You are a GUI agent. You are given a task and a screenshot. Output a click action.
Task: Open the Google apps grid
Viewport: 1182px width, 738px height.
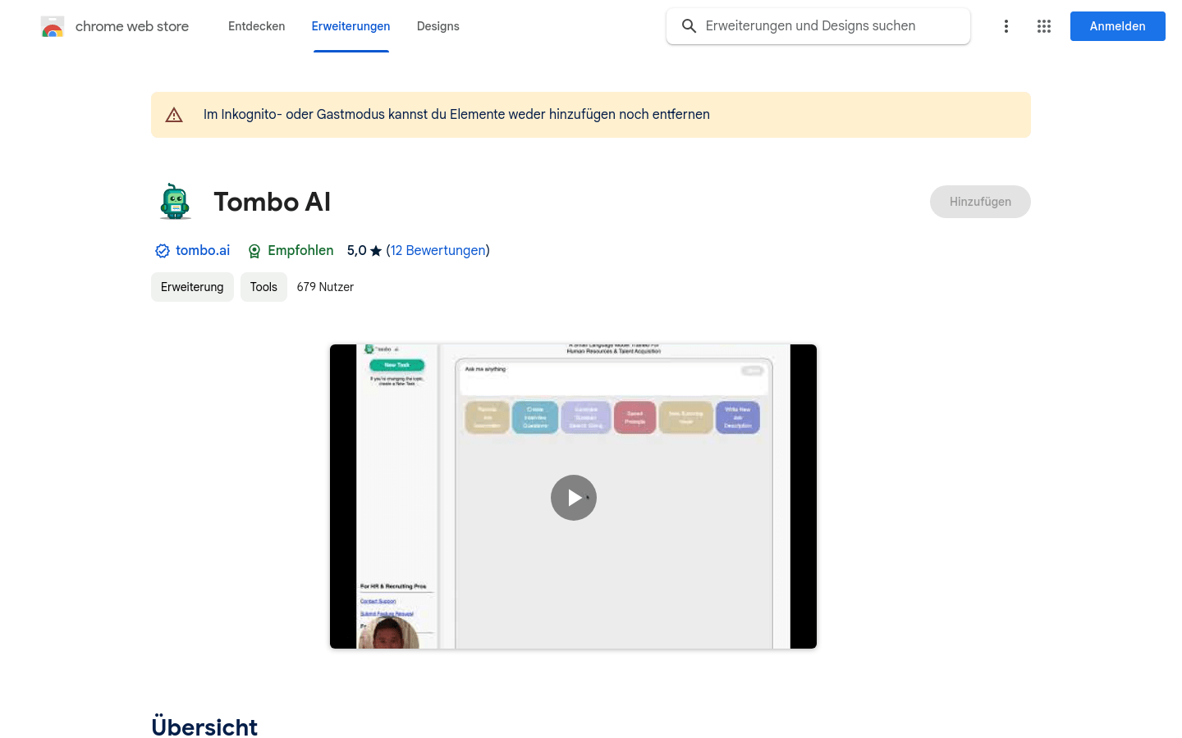click(x=1044, y=26)
